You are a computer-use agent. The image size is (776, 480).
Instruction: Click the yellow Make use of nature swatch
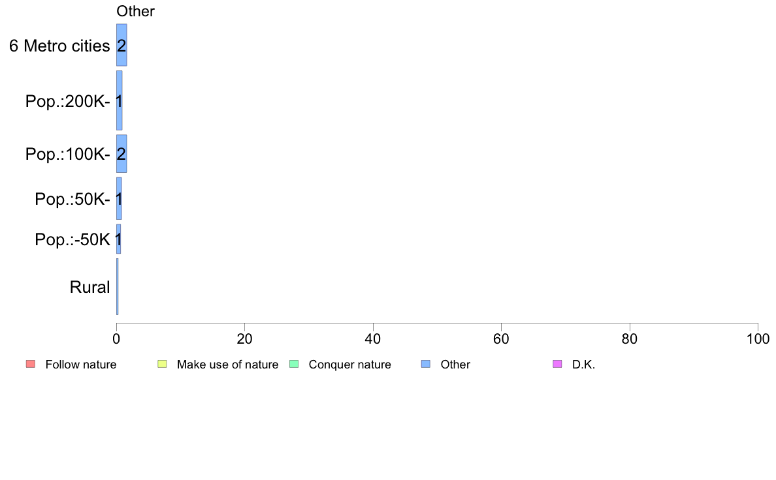(x=162, y=365)
